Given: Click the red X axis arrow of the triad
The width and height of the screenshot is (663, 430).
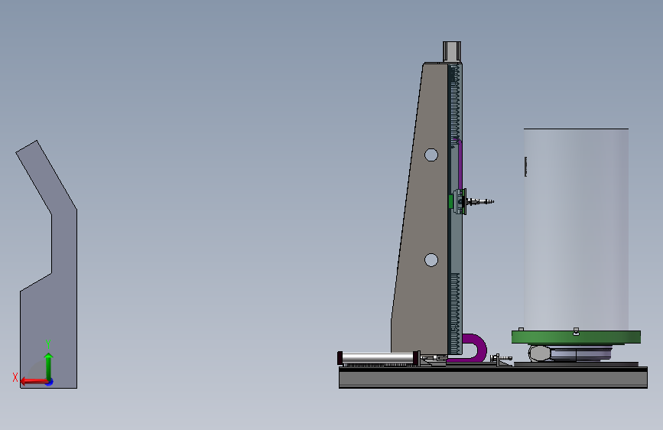Looking at the screenshot, I should tap(33, 382).
